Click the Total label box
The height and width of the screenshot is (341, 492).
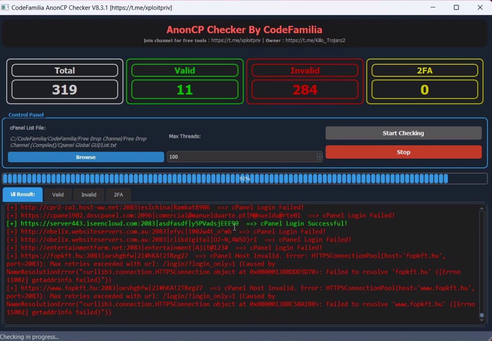pyautogui.click(x=65, y=70)
